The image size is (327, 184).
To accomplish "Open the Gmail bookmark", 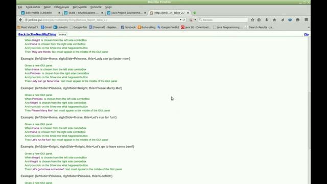I will (x=46, y=27).
